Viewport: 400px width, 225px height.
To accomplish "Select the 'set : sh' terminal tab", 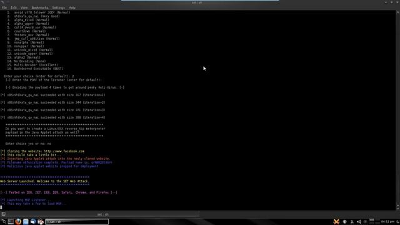I will pyautogui.click(x=102, y=214).
